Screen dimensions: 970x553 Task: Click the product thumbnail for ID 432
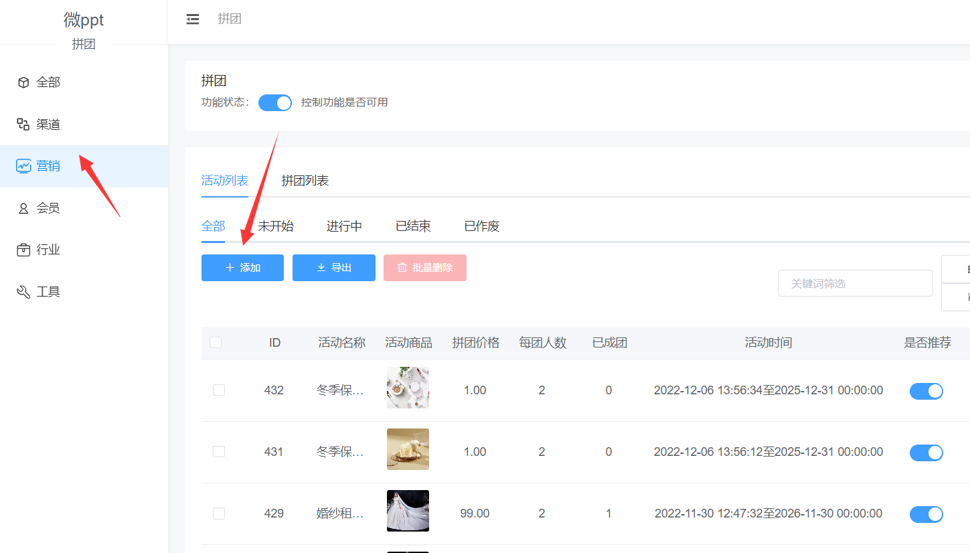(408, 388)
